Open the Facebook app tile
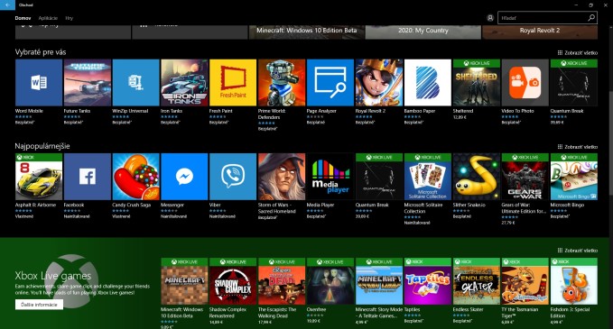Image resolution: width=613 pixels, height=329 pixels. tap(88, 177)
